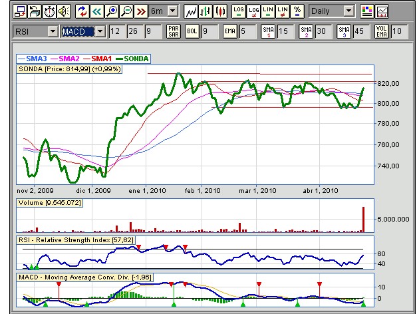Click the SMA 3 period field showing 45
Image resolution: width=419 pixels, height=314 pixels.
coord(361,31)
